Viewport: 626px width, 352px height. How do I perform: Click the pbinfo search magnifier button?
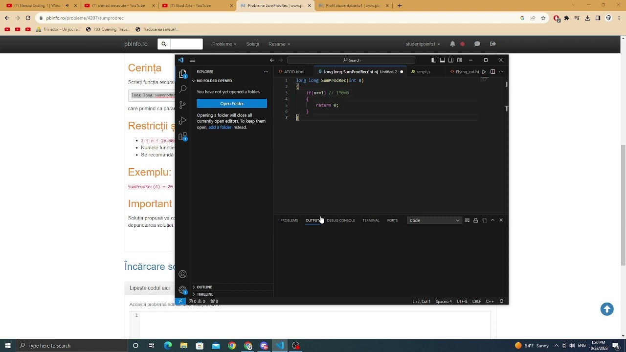click(x=164, y=44)
